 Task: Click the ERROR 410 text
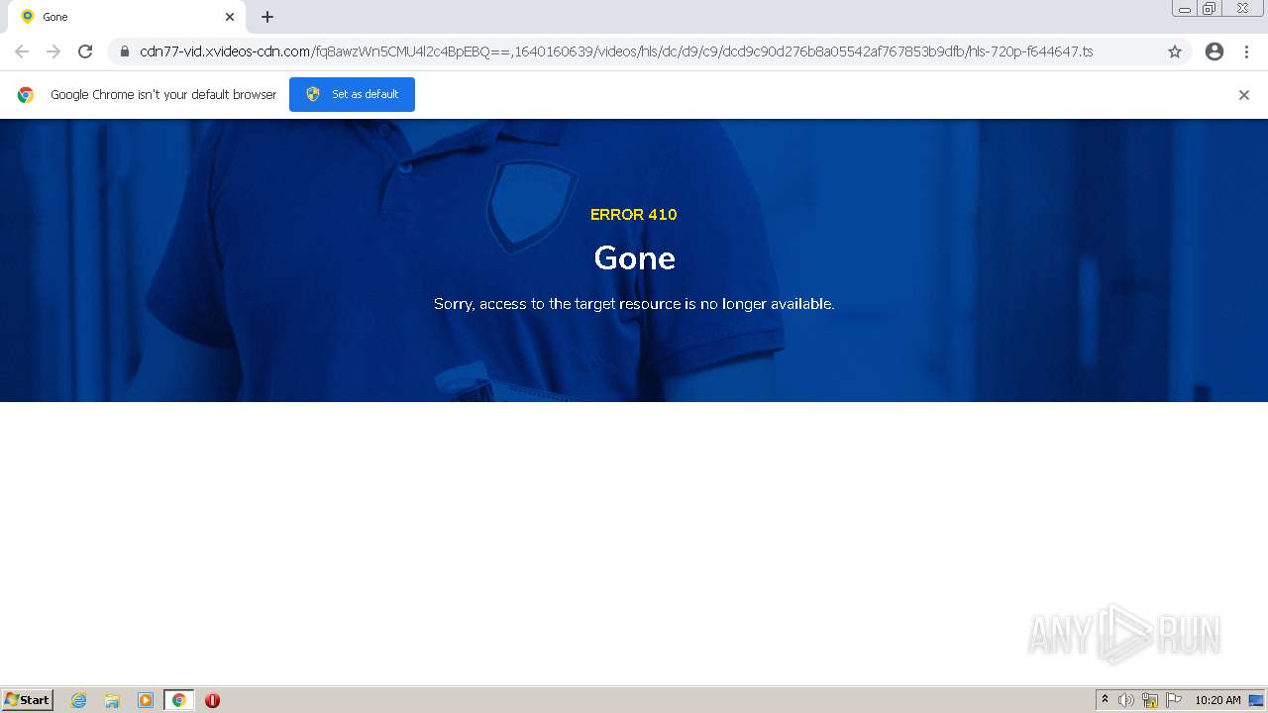[634, 214]
